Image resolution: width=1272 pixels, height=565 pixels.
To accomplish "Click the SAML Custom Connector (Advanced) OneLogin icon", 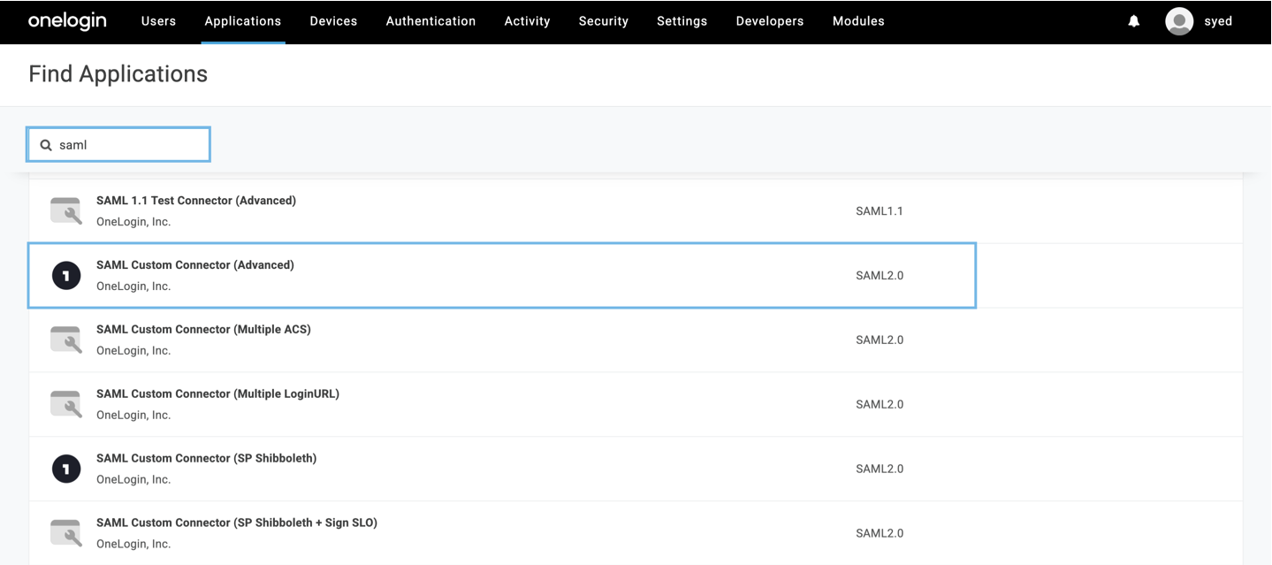I will click(x=66, y=276).
